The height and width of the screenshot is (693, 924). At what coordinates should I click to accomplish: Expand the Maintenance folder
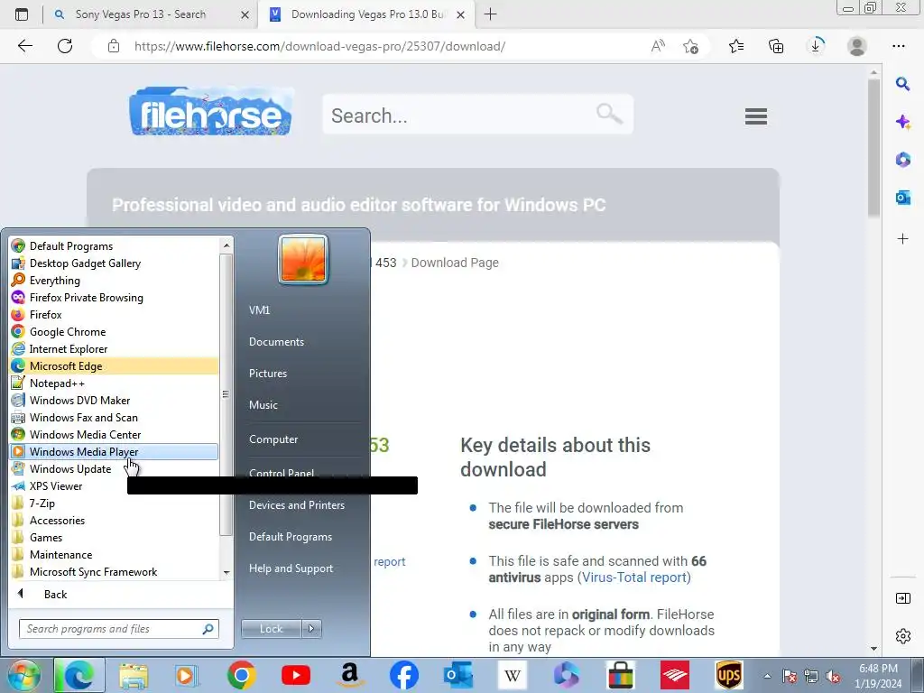tap(114, 555)
